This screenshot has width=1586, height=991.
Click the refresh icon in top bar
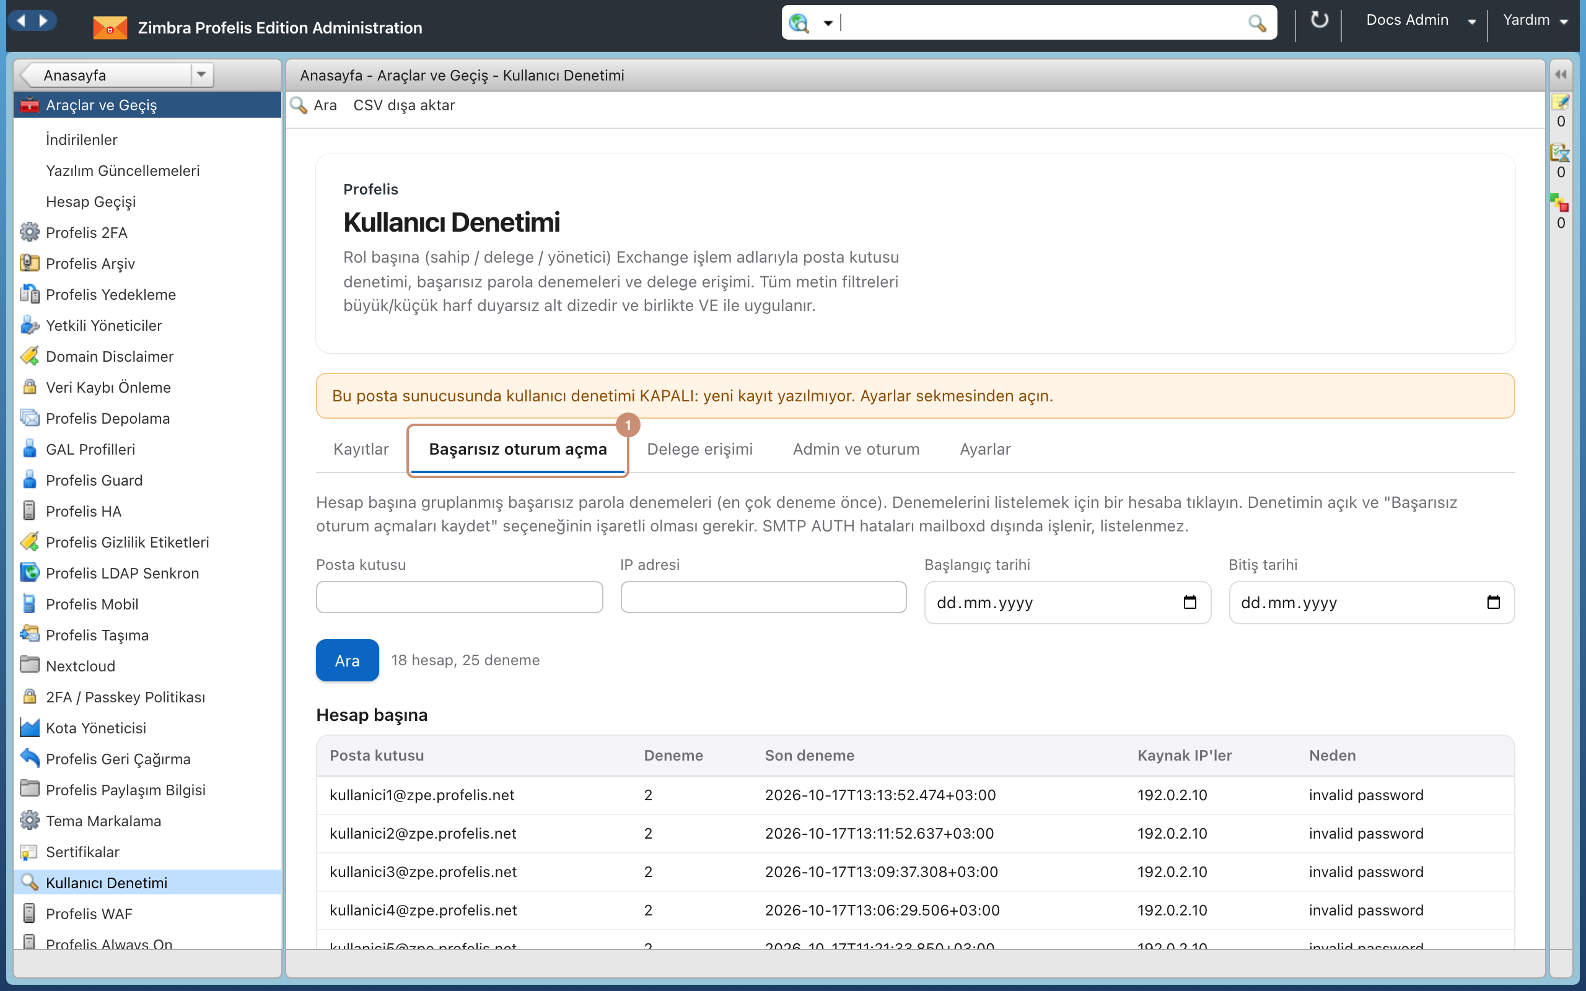1318,20
